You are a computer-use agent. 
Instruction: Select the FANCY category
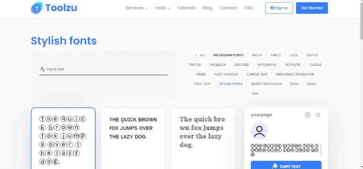pyautogui.click(x=276, y=55)
